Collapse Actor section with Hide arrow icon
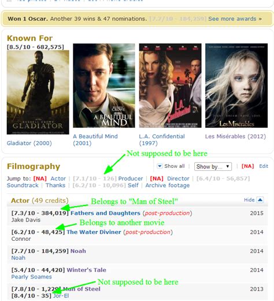 [x=260, y=200]
